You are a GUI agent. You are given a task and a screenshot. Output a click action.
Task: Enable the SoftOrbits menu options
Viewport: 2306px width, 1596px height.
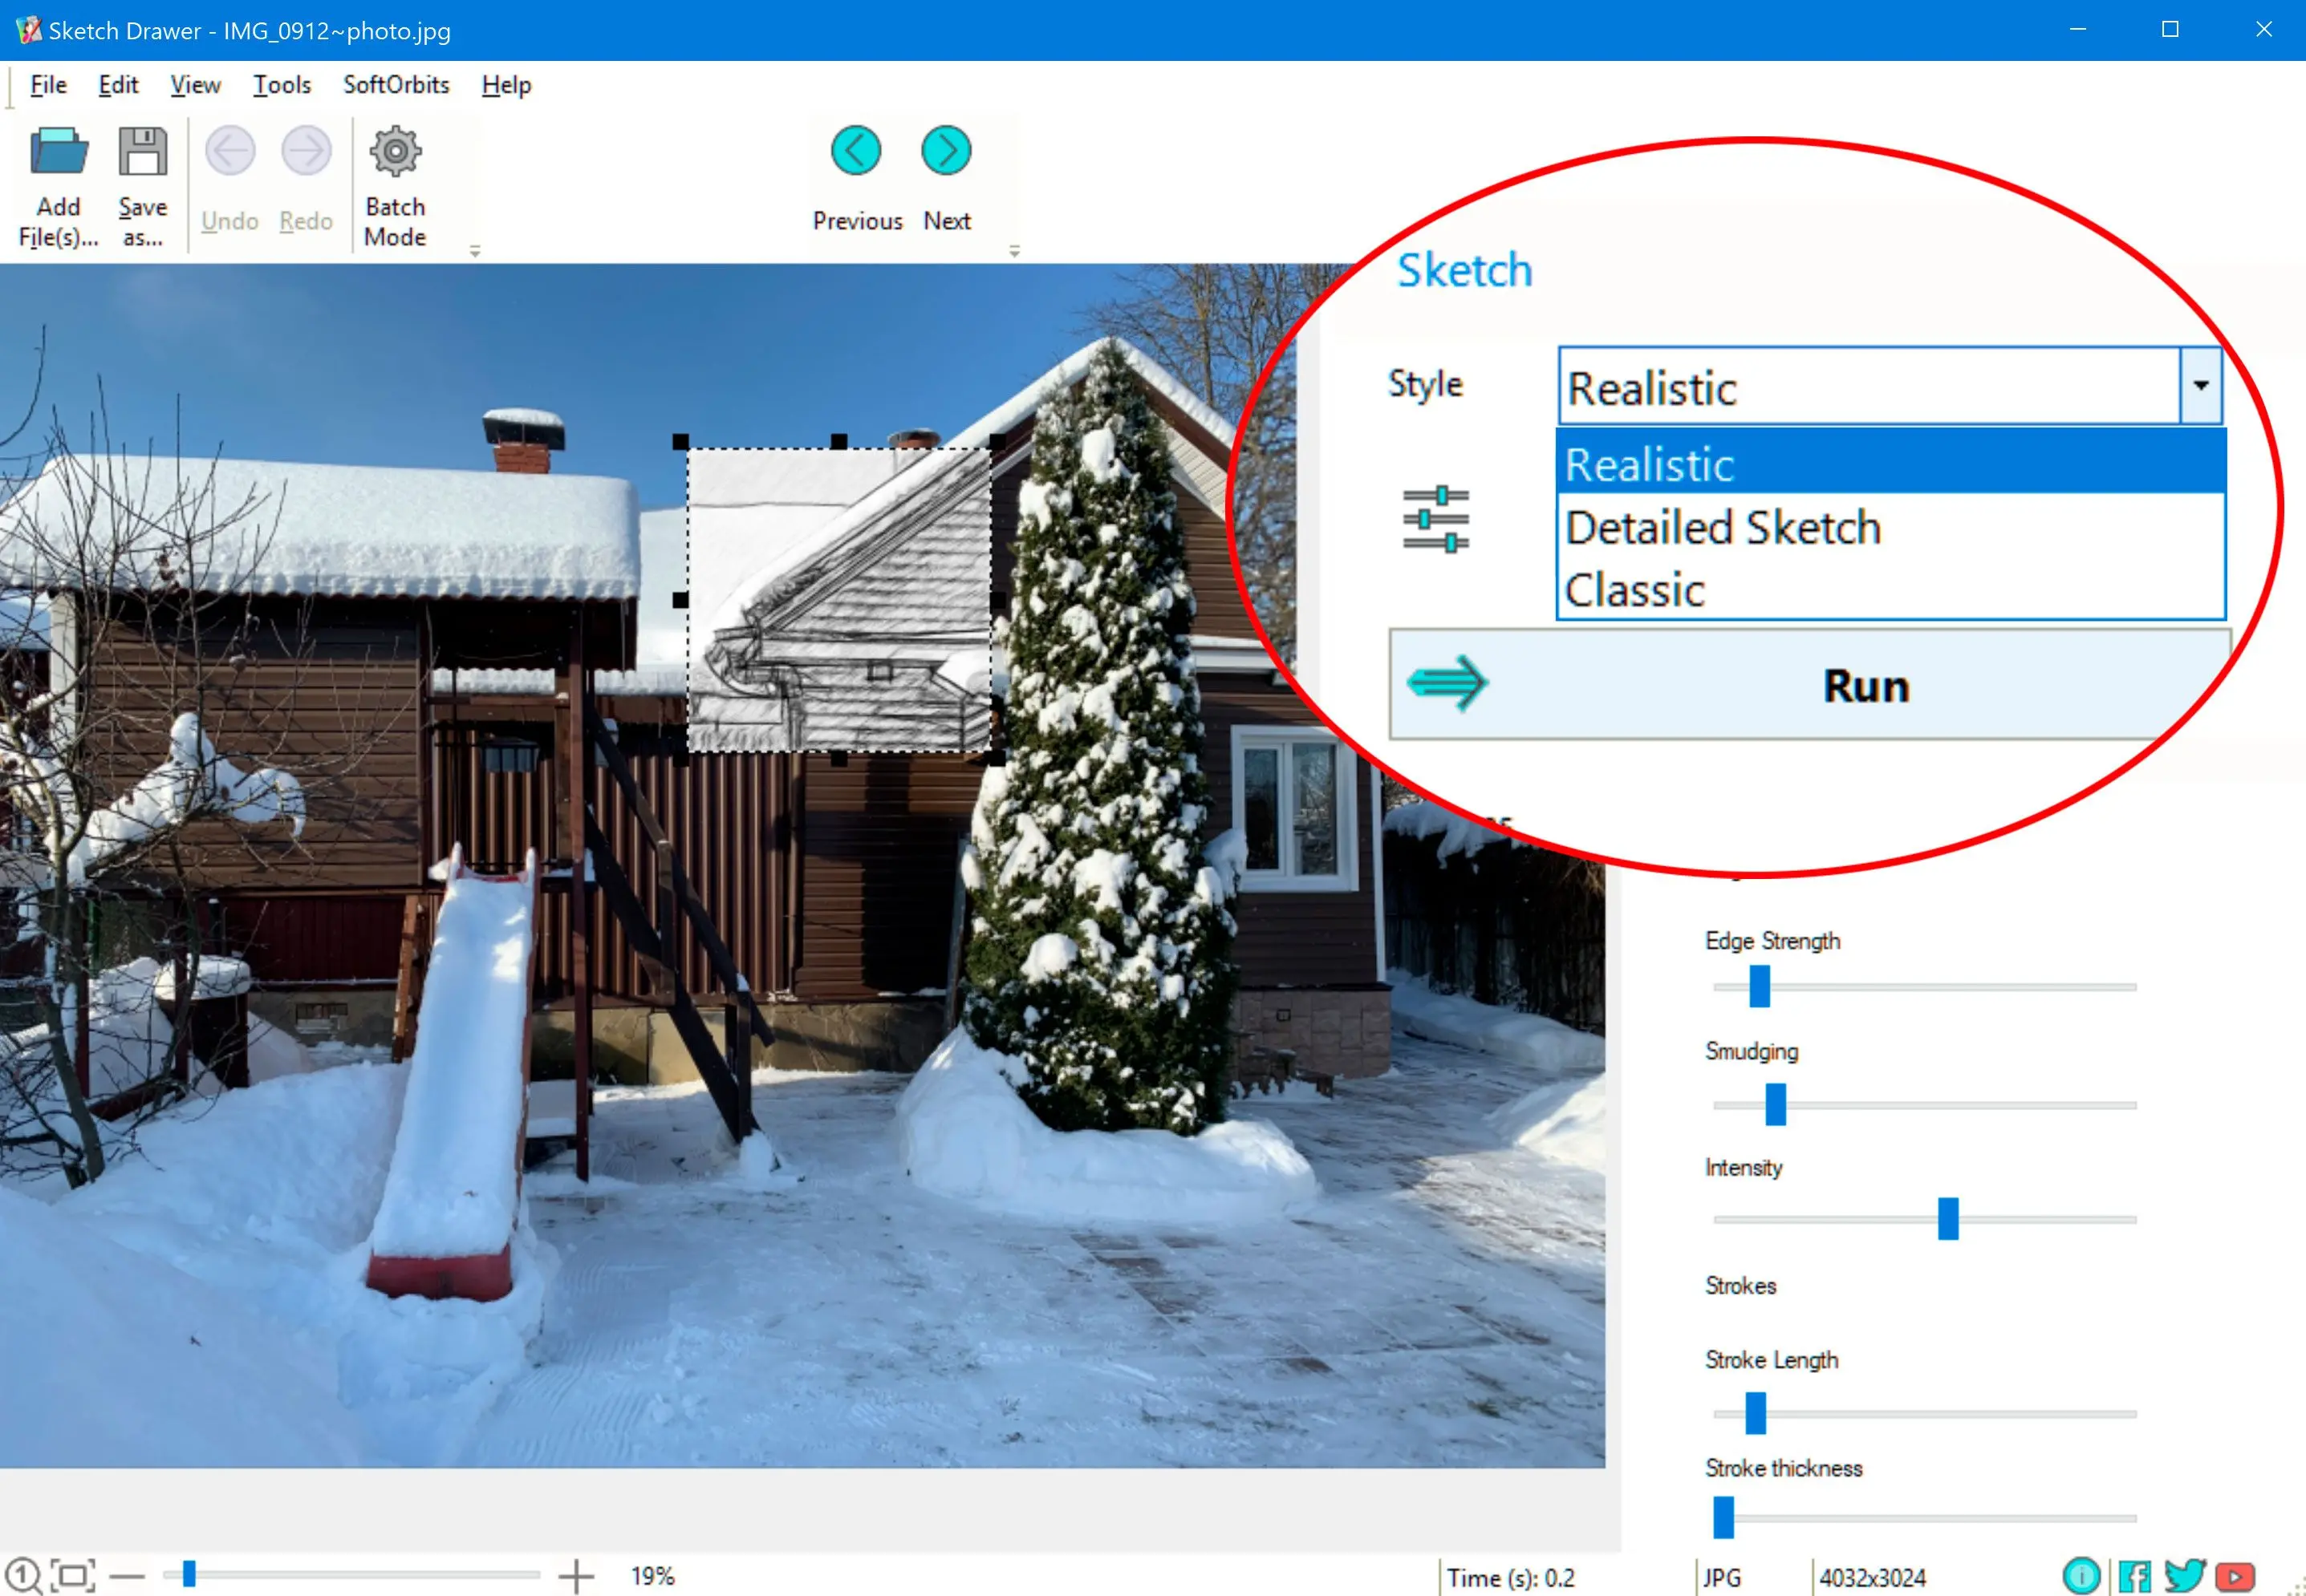[x=394, y=84]
